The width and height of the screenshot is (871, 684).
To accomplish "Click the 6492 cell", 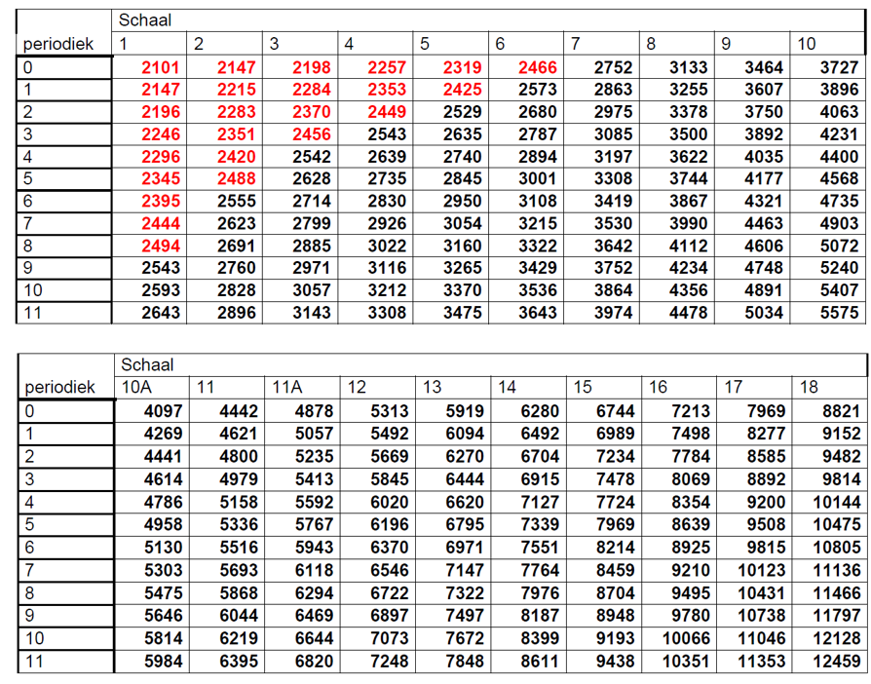I will click(540, 434).
